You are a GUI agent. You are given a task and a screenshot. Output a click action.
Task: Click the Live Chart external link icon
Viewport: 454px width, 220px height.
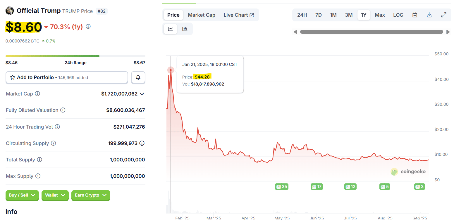coord(252,15)
